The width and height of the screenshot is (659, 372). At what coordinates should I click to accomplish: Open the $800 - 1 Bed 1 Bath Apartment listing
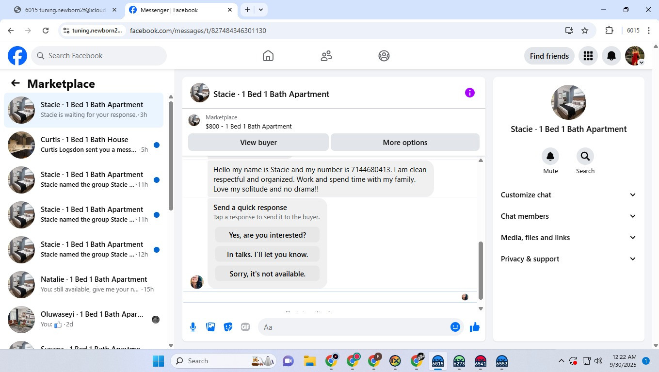(248, 127)
